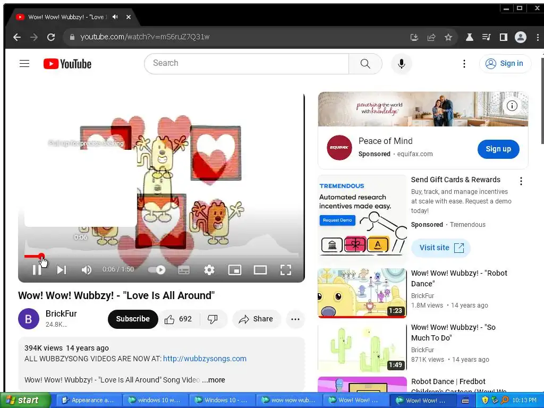The height and width of the screenshot is (408, 544).
Task: Open the YouTube hamburger guide menu
Action: 24,64
